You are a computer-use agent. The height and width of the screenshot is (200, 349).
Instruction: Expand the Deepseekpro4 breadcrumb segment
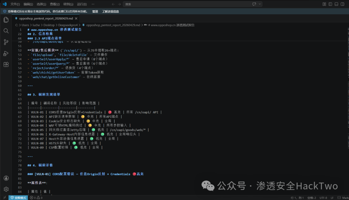click(68, 25)
